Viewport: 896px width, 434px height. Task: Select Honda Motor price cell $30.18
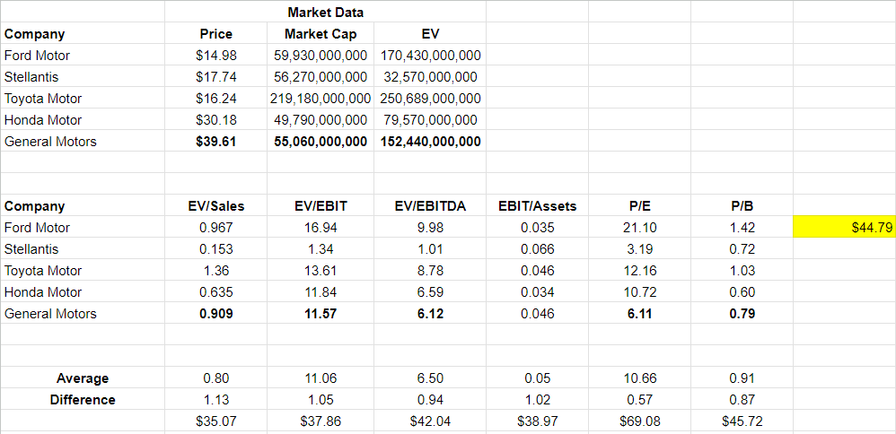tap(216, 120)
